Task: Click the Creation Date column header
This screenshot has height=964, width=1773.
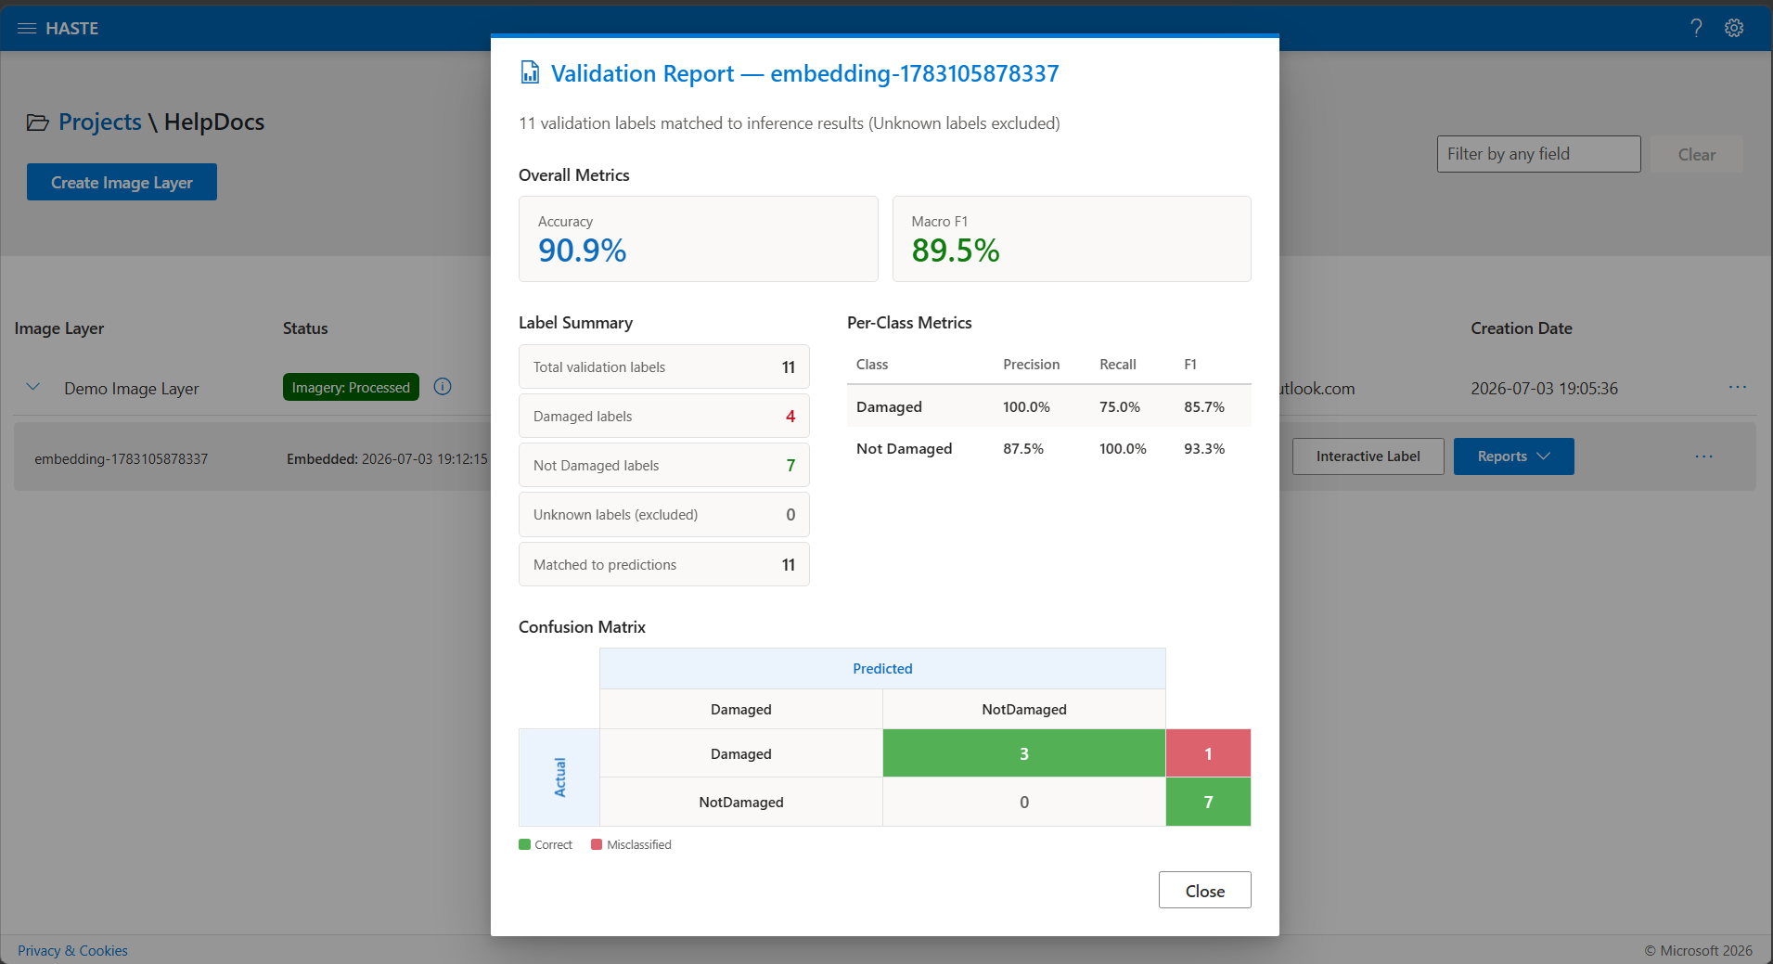Action: point(1522,328)
